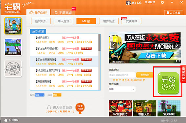Show the previous banner slide arrow

pos(114,45)
